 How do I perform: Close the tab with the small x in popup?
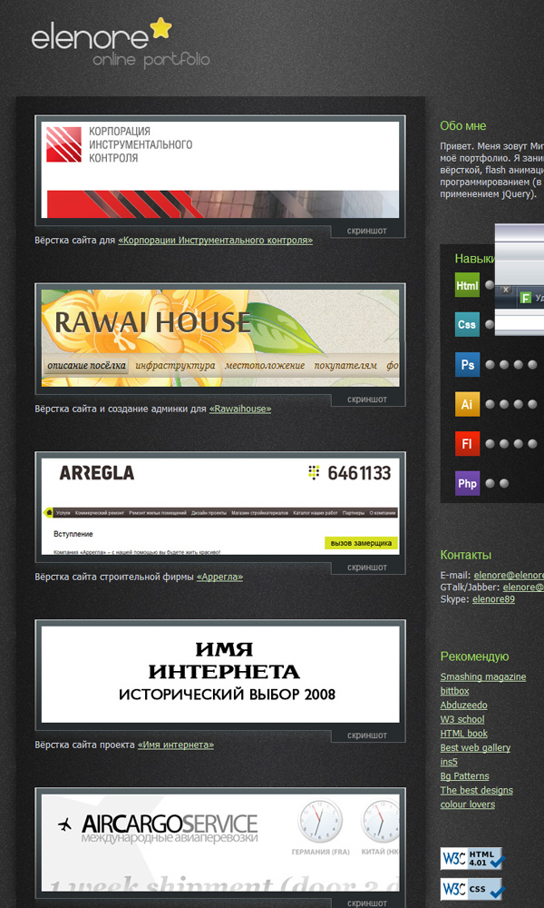pos(506,289)
